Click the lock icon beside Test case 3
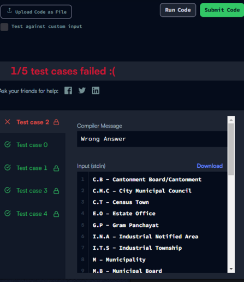Image resolution: width=244 pixels, height=282 pixels. [56, 191]
